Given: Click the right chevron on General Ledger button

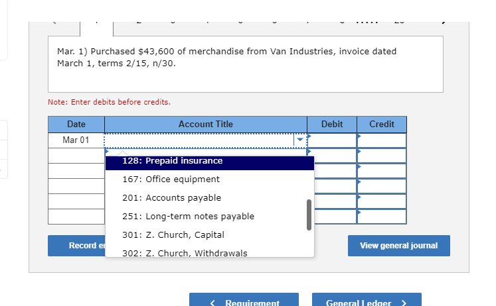Looking at the screenshot, I should [404, 303].
